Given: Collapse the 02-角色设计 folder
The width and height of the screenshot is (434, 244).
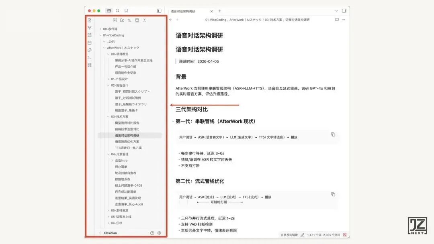Looking at the screenshot, I should point(108,85).
